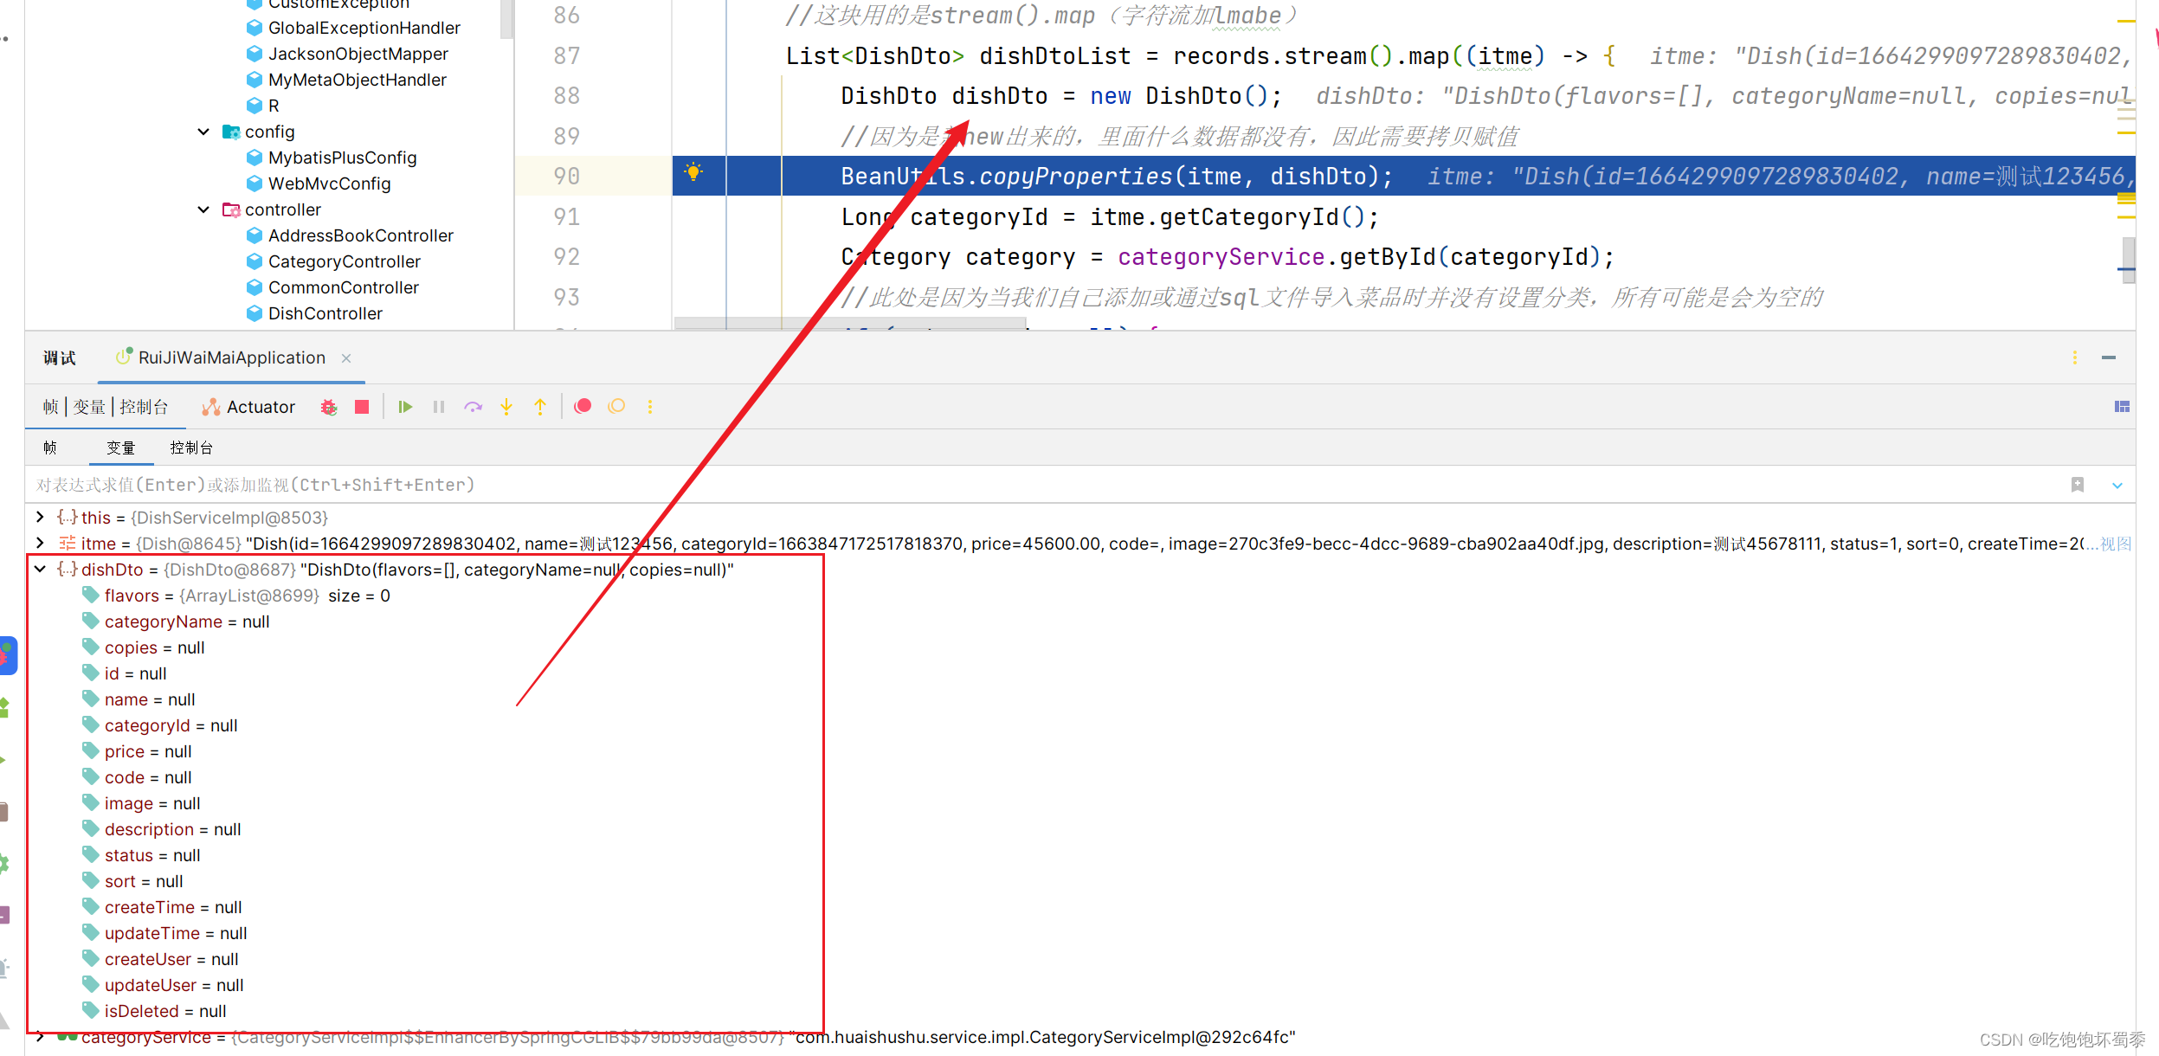Toggle Mute Breakpoints icon

click(616, 406)
